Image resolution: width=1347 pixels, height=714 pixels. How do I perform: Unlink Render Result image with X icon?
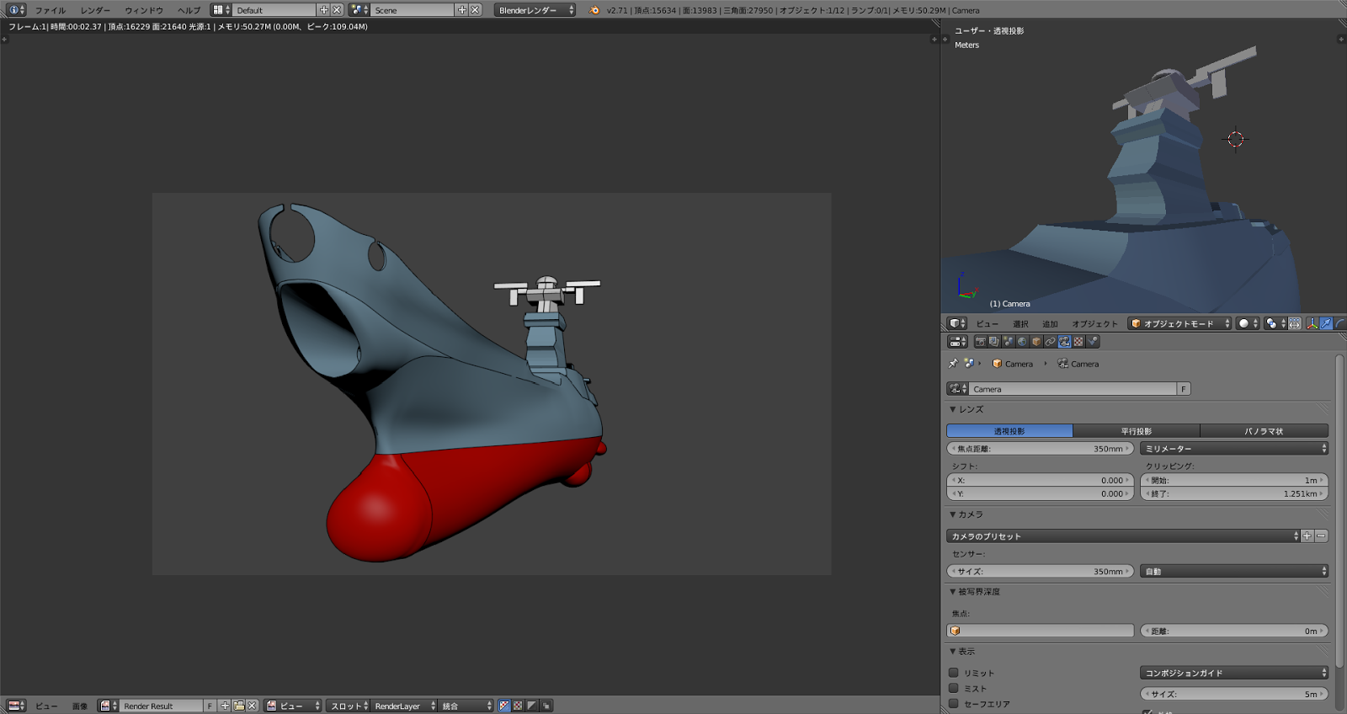[252, 706]
